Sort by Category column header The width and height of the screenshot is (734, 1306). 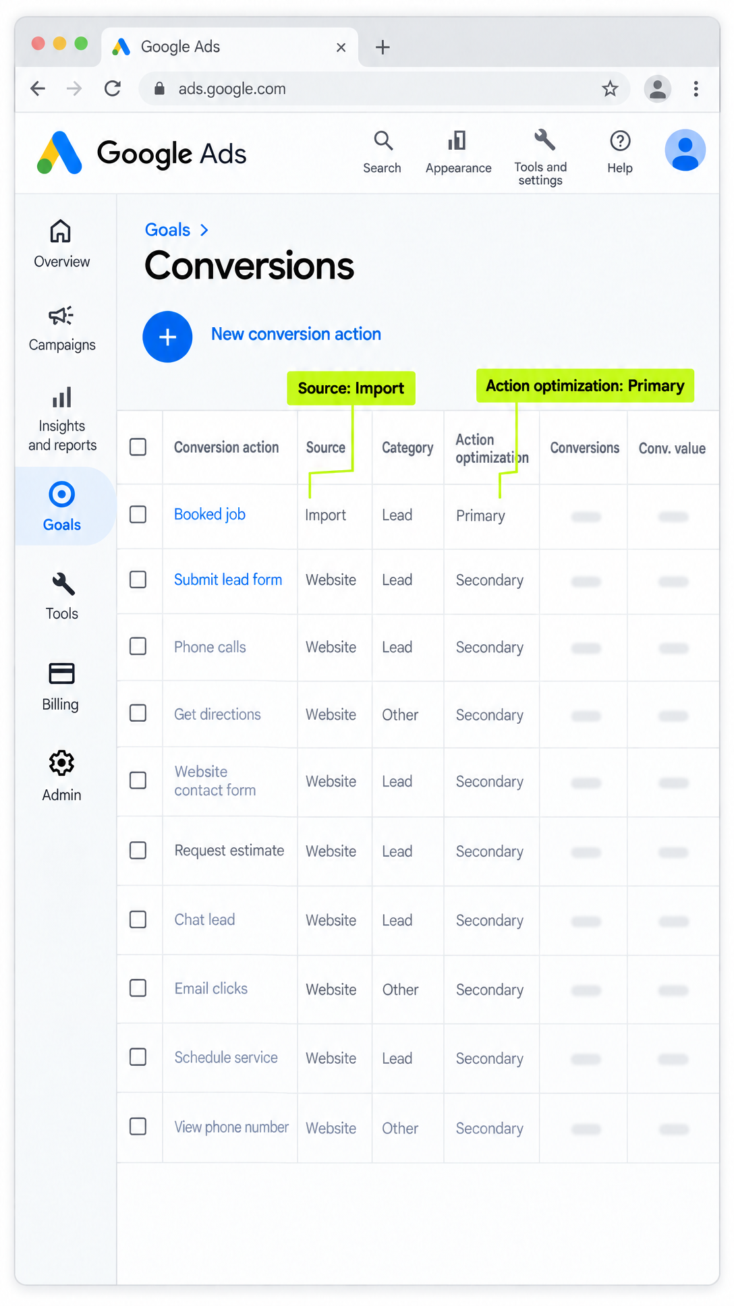[407, 447]
